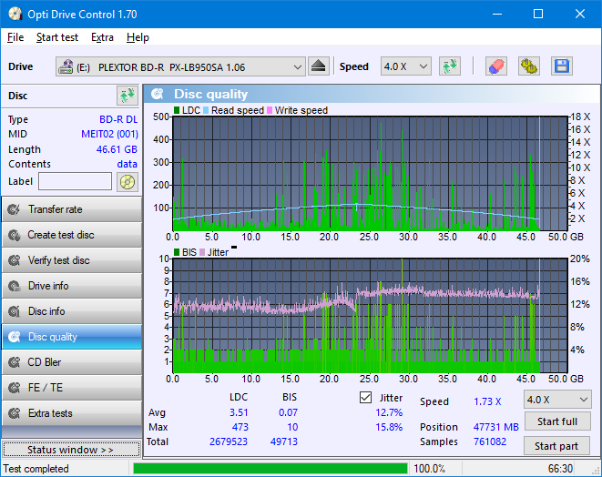Open Verify test disc
The image size is (602, 477).
[x=72, y=260]
